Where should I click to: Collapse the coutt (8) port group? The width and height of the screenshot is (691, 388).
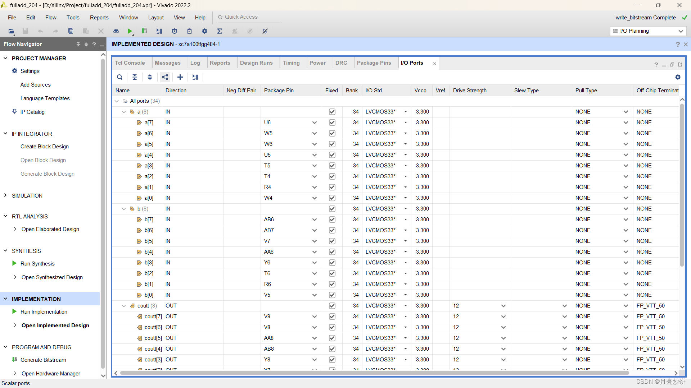point(124,306)
